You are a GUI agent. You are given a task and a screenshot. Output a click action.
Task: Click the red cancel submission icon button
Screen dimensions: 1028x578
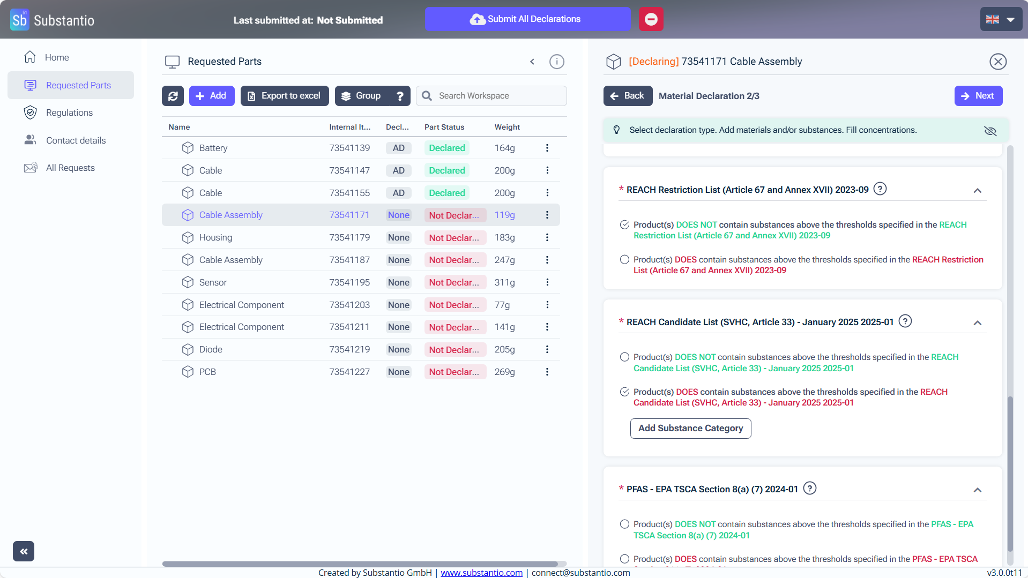651,19
